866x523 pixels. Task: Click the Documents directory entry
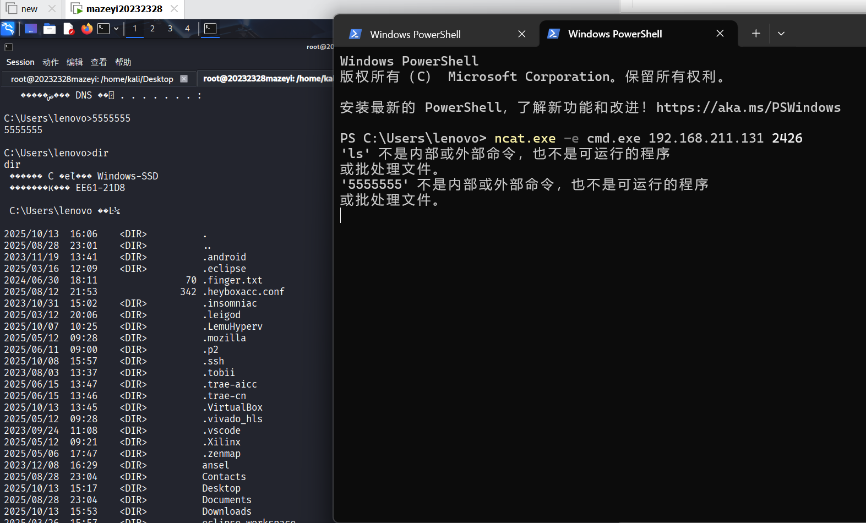point(227,500)
